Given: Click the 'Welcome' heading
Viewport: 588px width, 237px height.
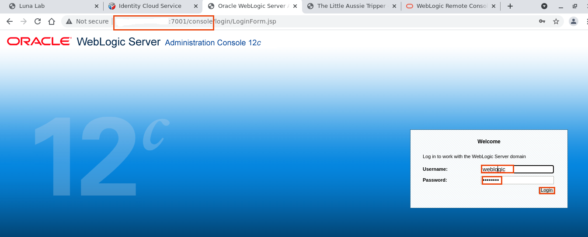Looking at the screenshot, I should (489, 142).
